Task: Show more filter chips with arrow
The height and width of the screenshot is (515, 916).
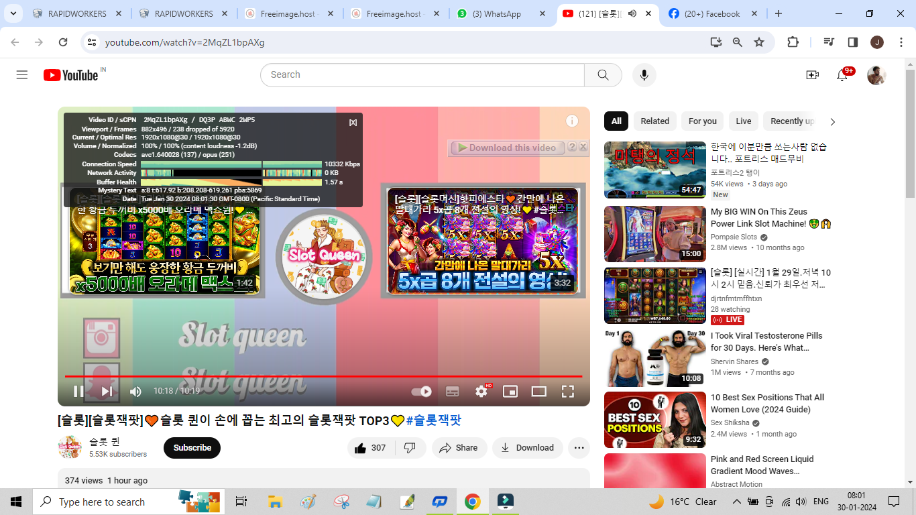Action: [833, 122]
